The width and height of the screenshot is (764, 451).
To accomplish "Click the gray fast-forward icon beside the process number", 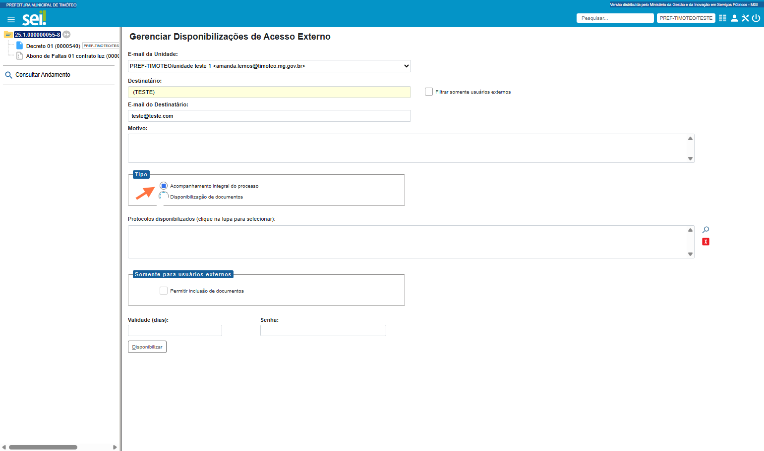I will click(x=66, y=35).
